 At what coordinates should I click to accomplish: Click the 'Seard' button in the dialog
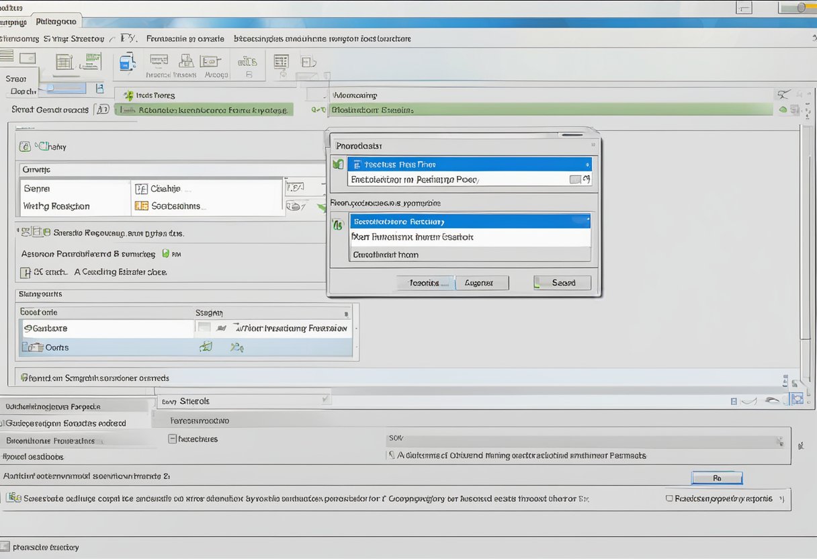click(x=562, y=283)
